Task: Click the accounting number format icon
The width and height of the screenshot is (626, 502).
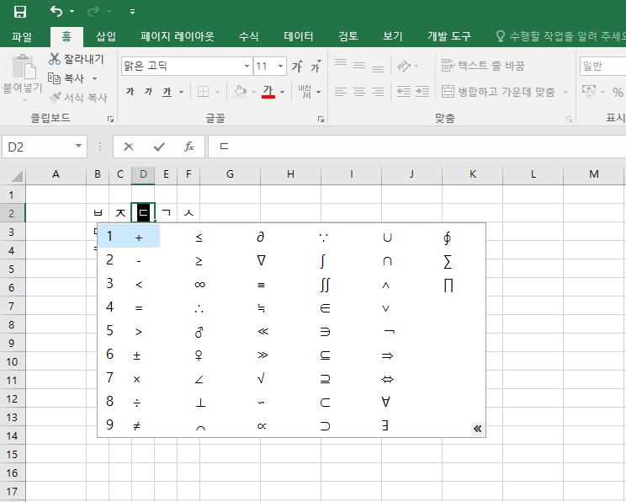Action: coord(589,92)
